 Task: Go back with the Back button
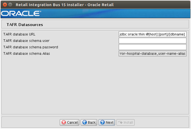tap(89, 122)
